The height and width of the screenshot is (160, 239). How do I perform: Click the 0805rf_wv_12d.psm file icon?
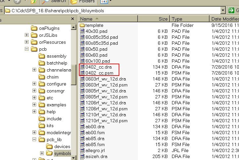pos(82,97)
